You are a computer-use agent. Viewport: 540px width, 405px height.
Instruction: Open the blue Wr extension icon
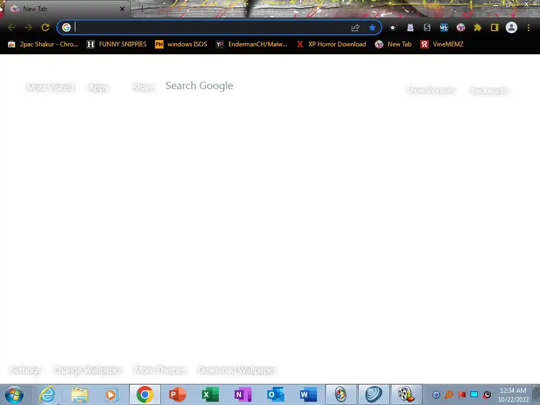(444, 27)
